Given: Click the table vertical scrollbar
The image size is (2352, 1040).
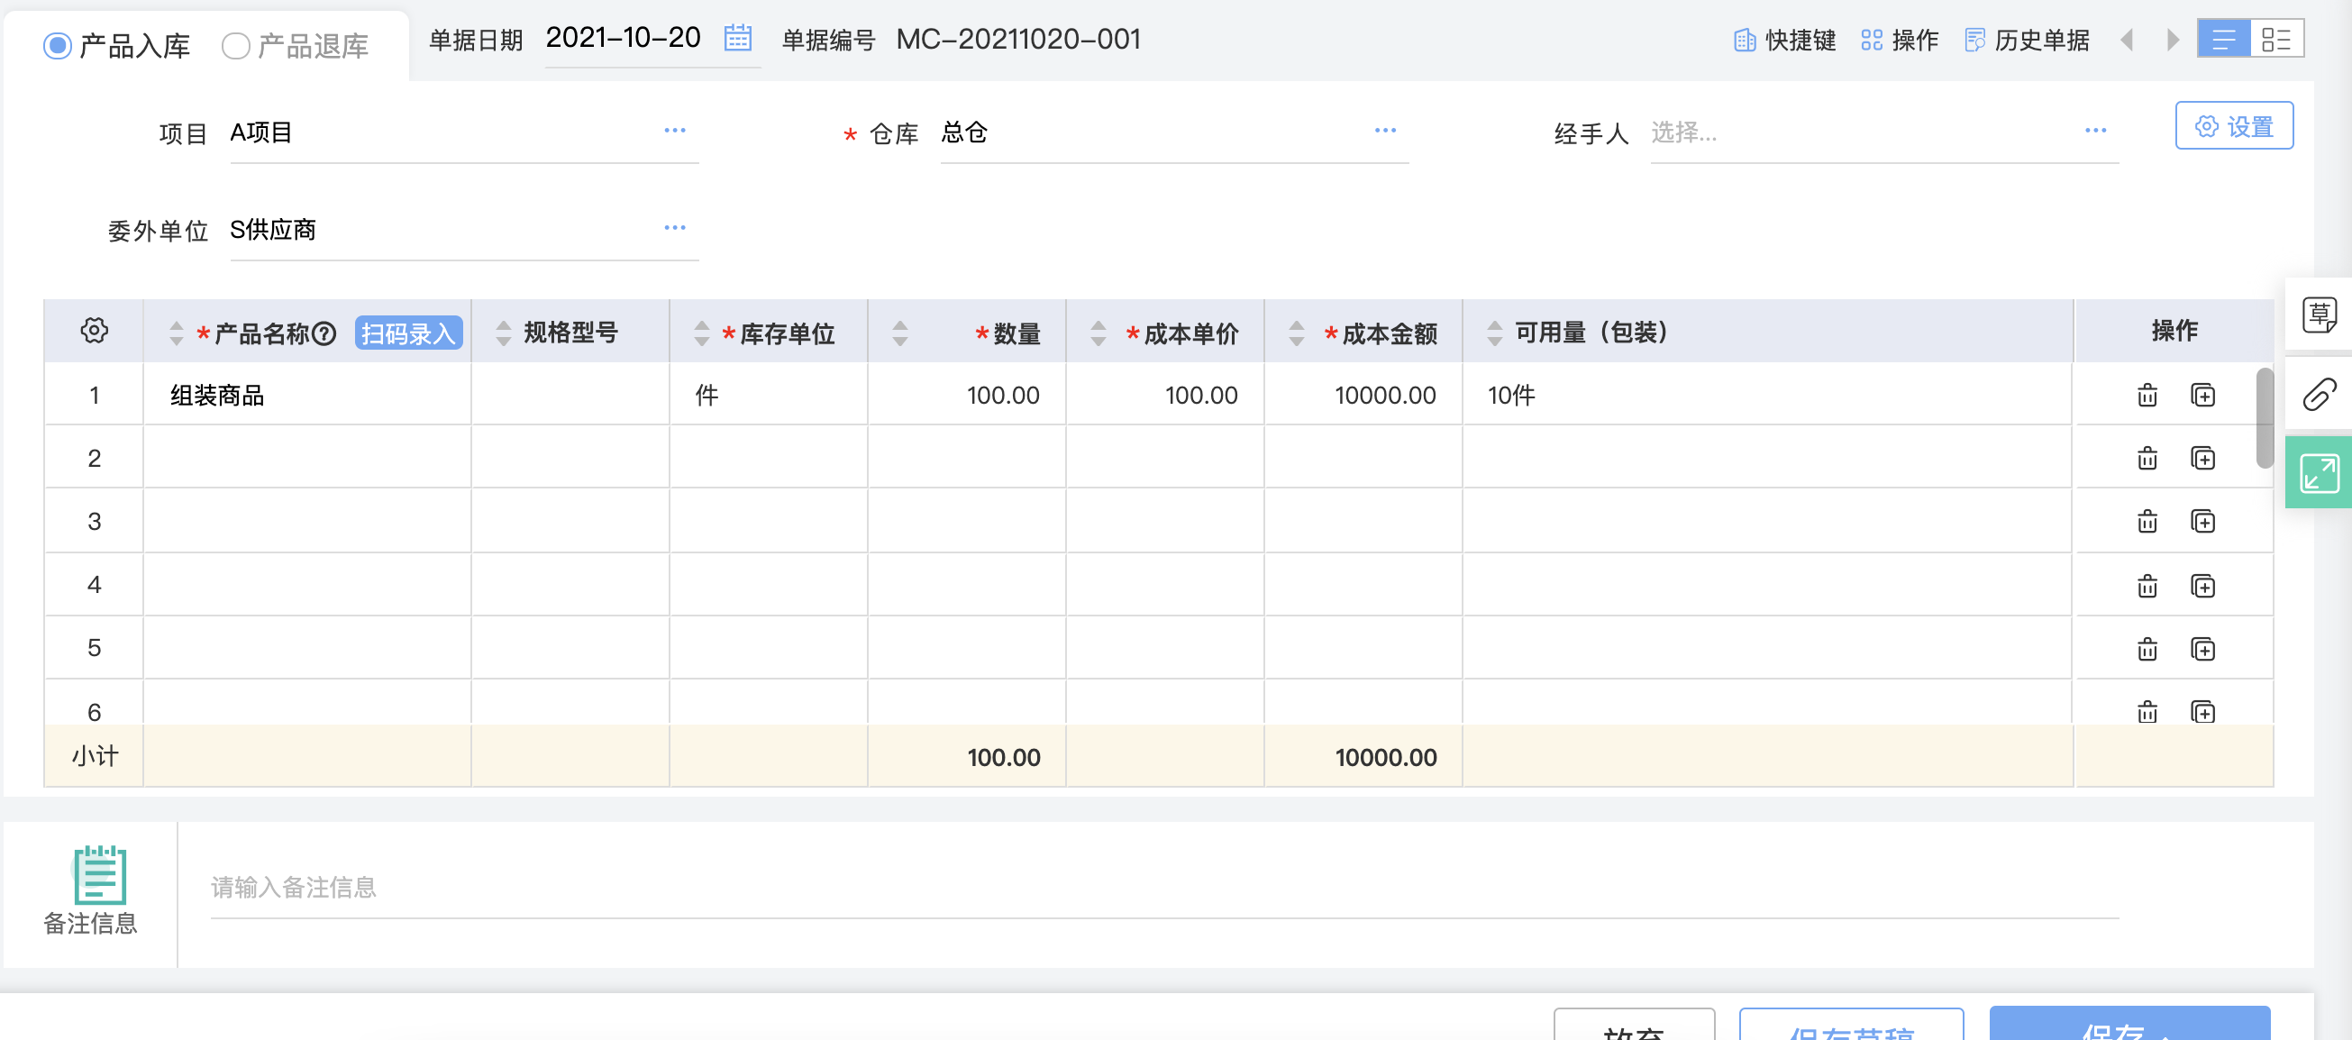Looking at the screenshot, I should pos(2265,418).
